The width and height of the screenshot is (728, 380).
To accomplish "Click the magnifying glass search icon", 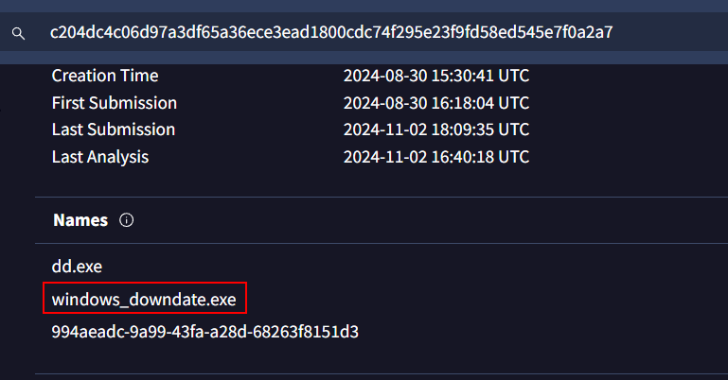I will point(17,33).
